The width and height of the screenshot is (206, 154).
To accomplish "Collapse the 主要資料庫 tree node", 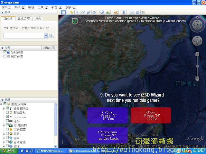I will coord(1,104).
